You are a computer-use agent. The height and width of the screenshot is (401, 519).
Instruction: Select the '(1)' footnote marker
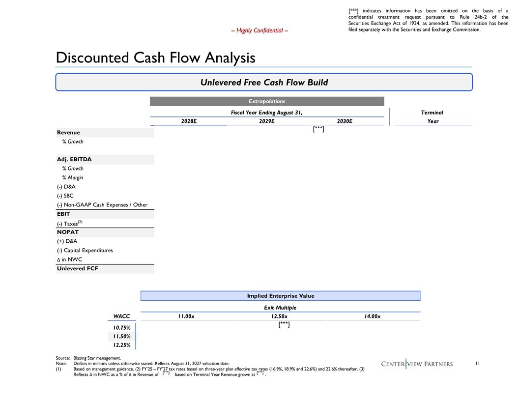[58, 369]
